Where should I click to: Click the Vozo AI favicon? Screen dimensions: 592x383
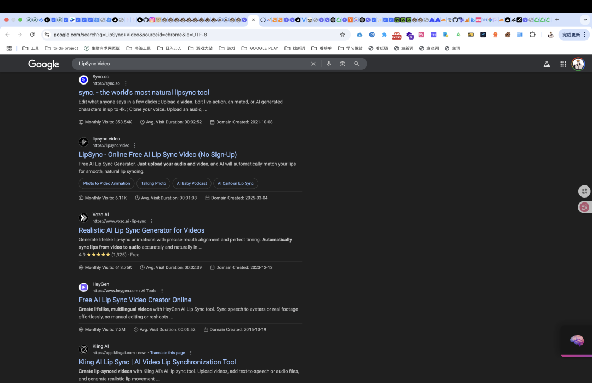(x=83, y=218)
